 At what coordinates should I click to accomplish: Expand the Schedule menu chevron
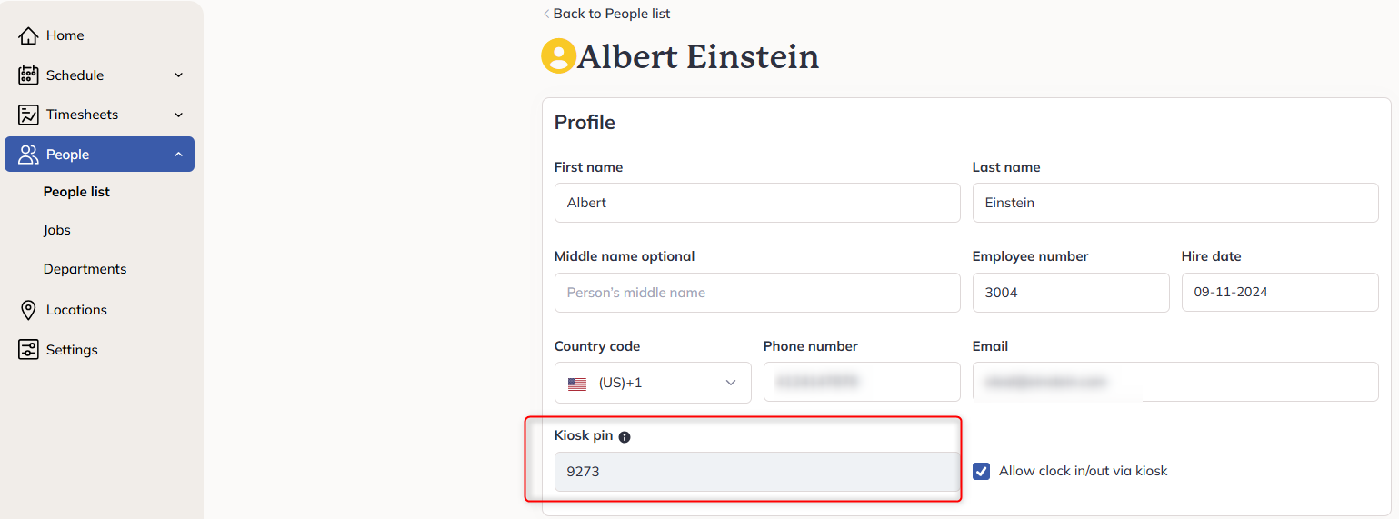pyautogui.click(x=178, y=75)
